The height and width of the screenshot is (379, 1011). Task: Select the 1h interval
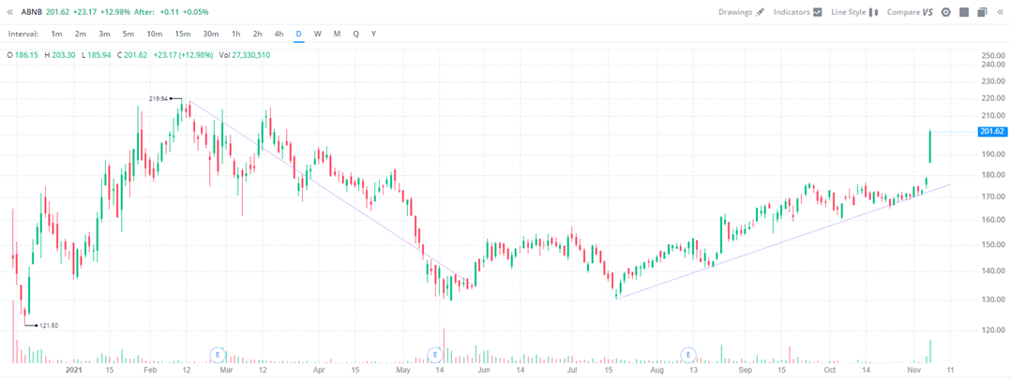(x=236, y=34)
